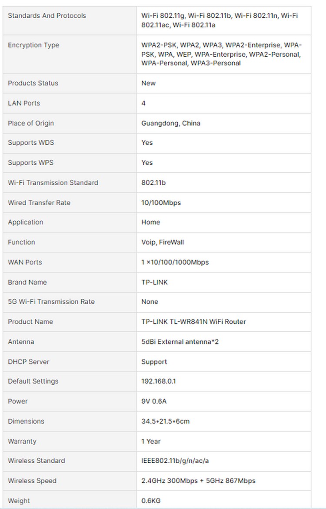This screenshot has width=326, height=509.
Task: Click the "5G Wi-Fi Transmission Rate" label
Action: pyautogui.click(x=51, y=302)
